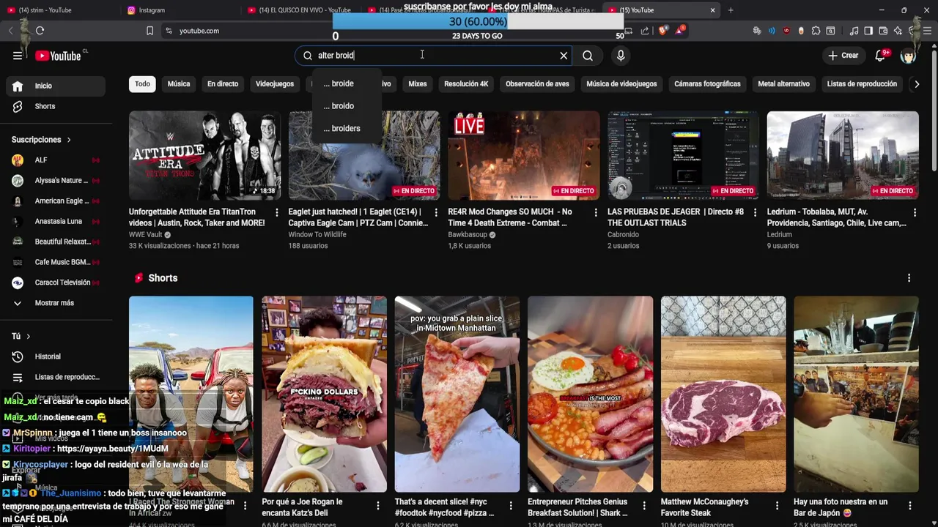This screenshot has height=527, width=938.
Task: Open the LAS PRUEBAS DE JEAGER thumbnail
Action: click(683, 155)
